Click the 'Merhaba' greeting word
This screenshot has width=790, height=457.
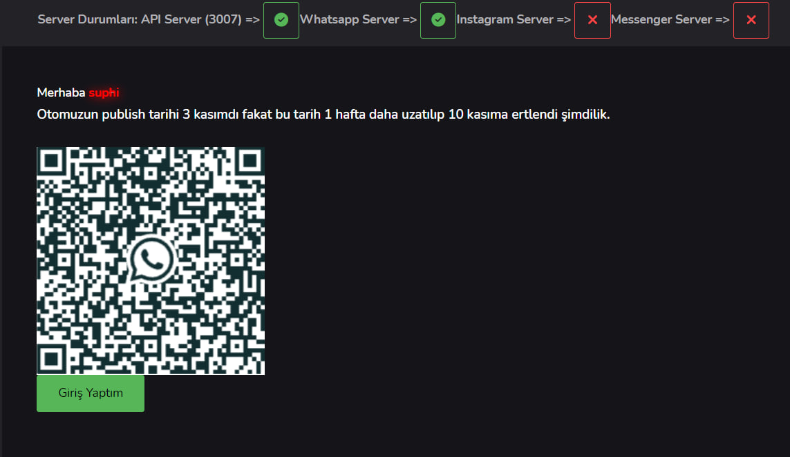[x=61, y=93]
